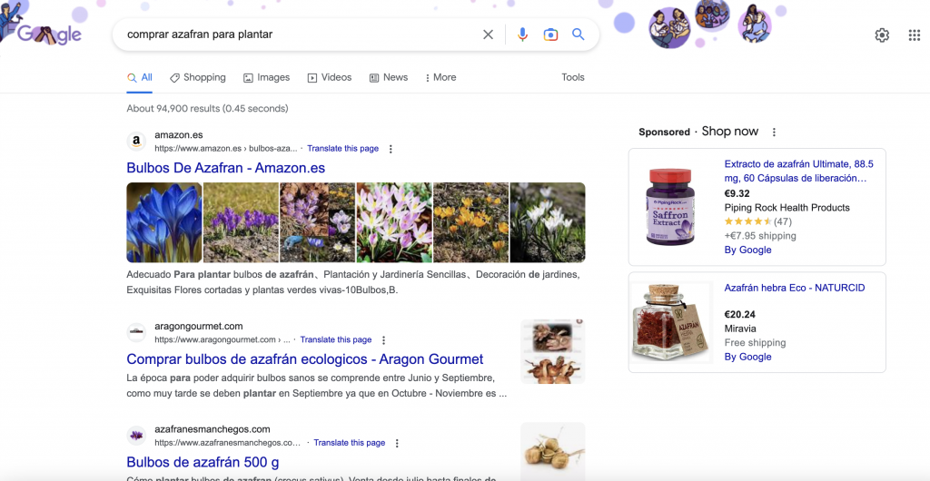Open Extracto de azafrán Ultimate product link

[799, 172]
